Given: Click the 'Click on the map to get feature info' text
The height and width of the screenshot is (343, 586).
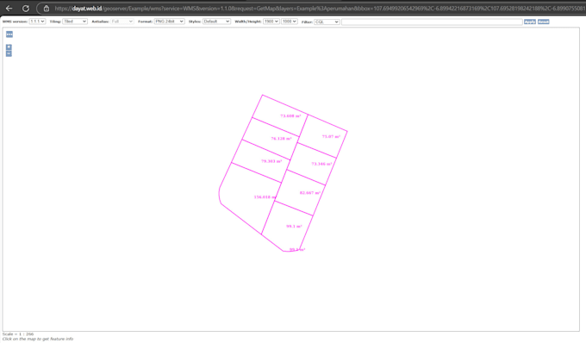Looking at the screenshot, I should click(x=38, y=339).
